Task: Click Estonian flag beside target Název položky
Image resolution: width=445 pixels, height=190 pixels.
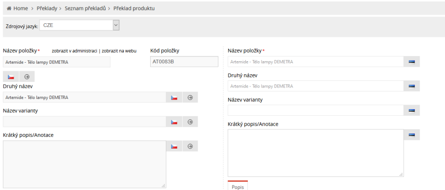Action: [x=412, y=62]
